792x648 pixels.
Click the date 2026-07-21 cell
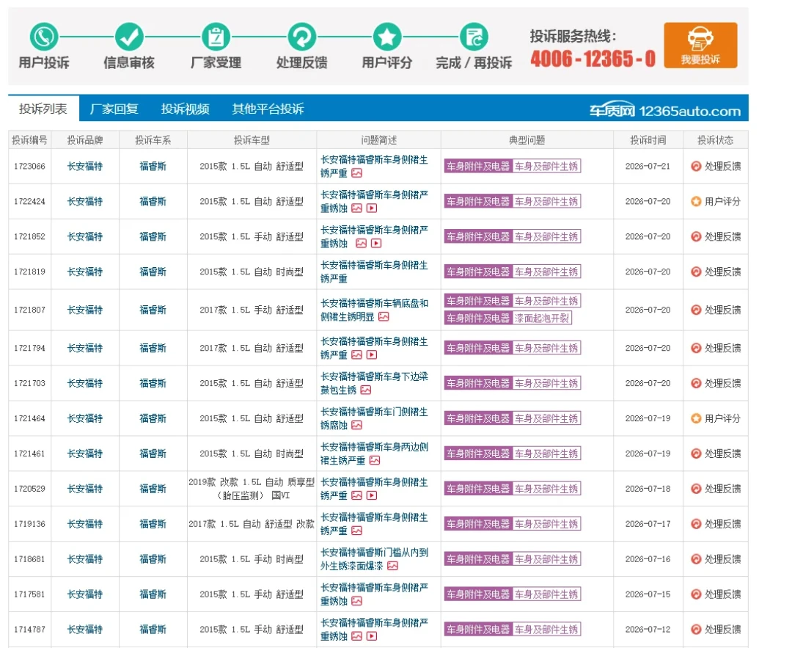(x=648, y=167)
